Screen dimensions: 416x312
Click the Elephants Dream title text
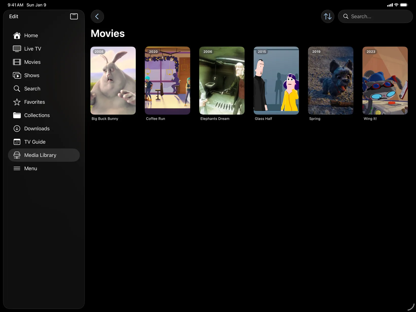pyautogui.click(x=215, y=119)
